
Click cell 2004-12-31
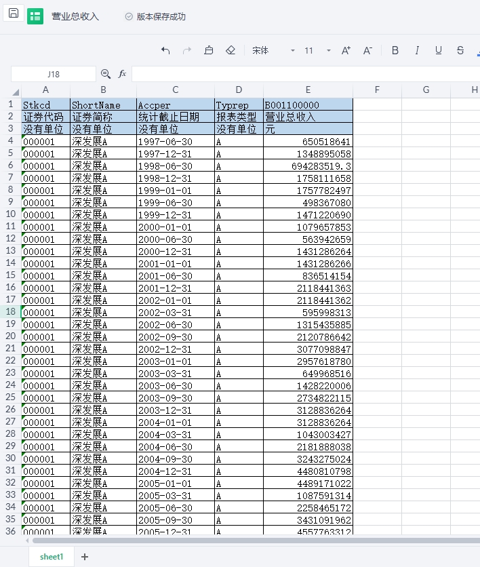pos(176,471)
